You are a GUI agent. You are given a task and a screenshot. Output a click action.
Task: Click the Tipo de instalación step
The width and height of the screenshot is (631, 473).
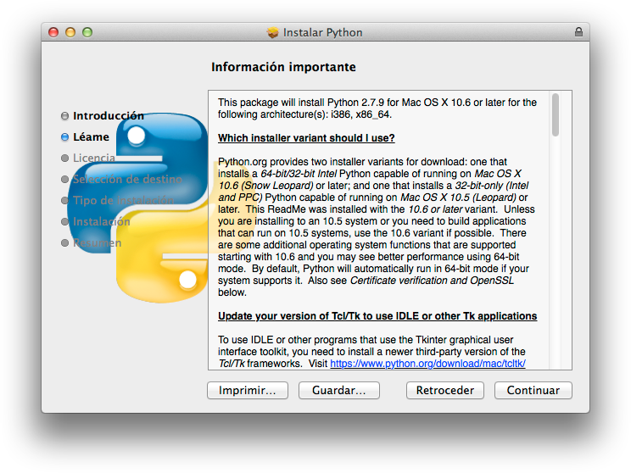click(123, 200)
